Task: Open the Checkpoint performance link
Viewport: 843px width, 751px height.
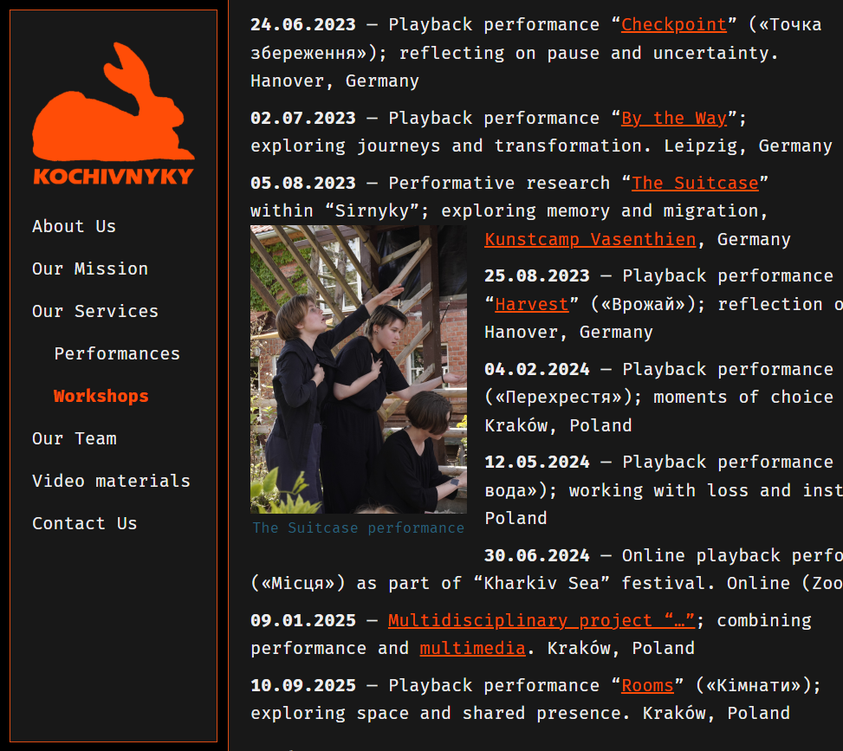Action: tap(674, 25)
